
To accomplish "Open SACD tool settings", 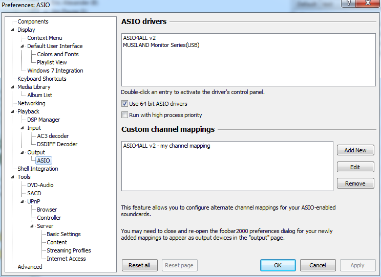I will click(x=34, y=193).
